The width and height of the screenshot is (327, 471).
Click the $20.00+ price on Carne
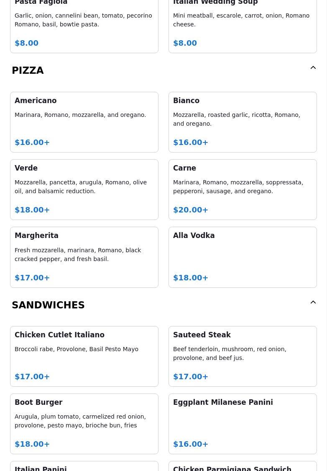(190, 210)
